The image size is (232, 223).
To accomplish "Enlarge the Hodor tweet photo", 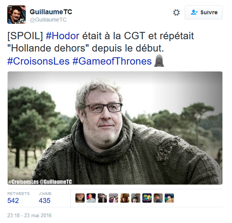I will [115, 128].
